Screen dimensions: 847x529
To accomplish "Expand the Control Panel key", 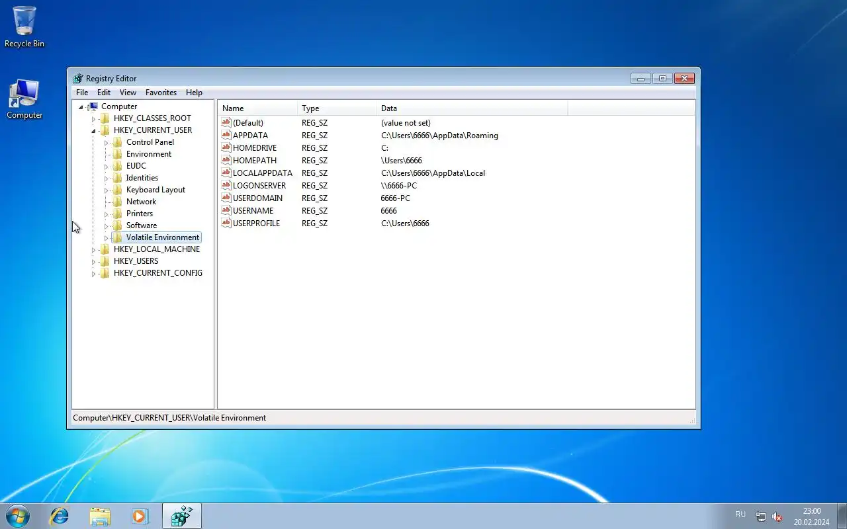I will [x=106, y=143].
